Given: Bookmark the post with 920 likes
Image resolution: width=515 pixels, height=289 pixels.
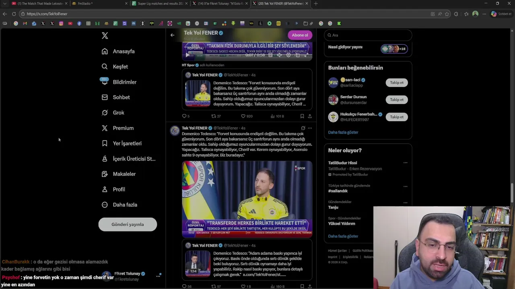Looking at the screenshot, I should pyautogui.click(x=302, y=116).
